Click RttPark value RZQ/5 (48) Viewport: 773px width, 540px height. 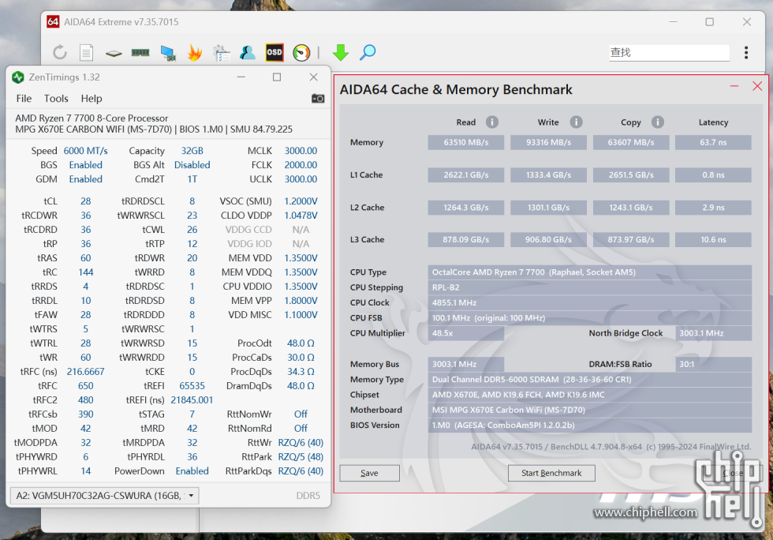(x=301, y=456)
